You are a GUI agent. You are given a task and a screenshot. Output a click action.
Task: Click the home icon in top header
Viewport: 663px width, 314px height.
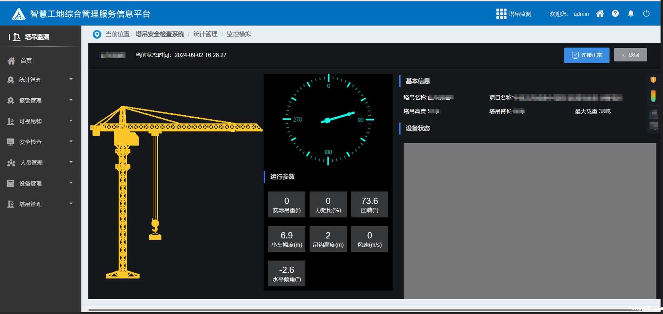tap(600, 14)
